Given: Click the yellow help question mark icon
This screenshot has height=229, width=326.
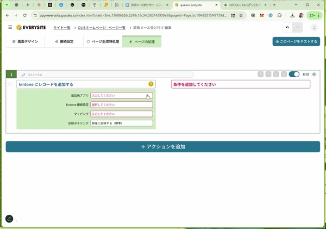Looking at the screenshot, I should coord(151,84).
